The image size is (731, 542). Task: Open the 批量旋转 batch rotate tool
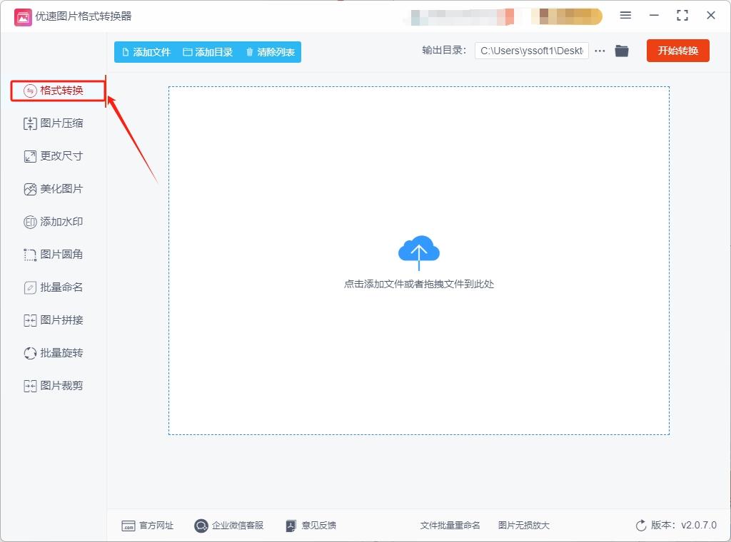(x=54, y=352)
